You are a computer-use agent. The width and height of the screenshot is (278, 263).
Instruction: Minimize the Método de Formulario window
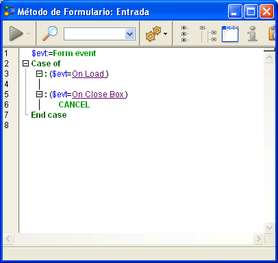(235, 12)
